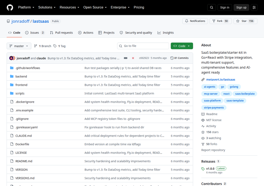Screen dimensions: 264x186
Task: Open the Actions tab
Action: 86,33
